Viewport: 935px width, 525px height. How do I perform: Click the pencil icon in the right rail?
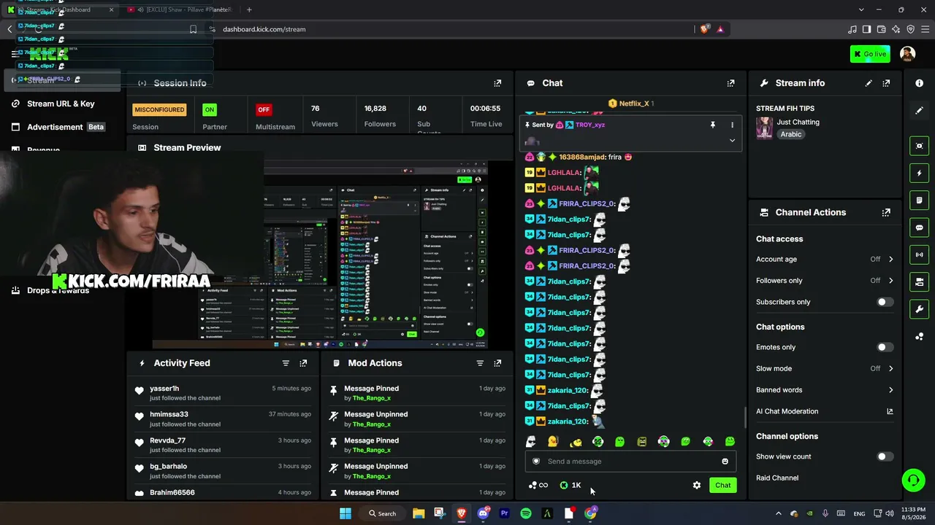click(920, 110)
